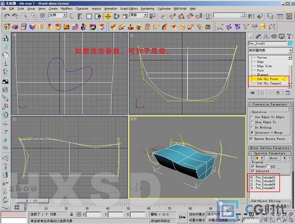This screenshot has width=295, height=224.
Task: Select 0) : Pwr_Extrude03 in operand list
Action: click(x=263, y=177)
